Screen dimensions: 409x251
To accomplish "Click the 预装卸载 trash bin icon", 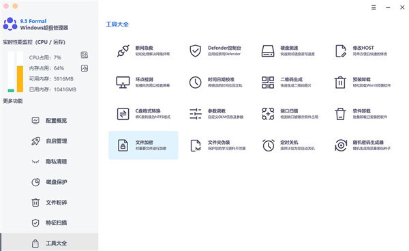I will point(340,83).
